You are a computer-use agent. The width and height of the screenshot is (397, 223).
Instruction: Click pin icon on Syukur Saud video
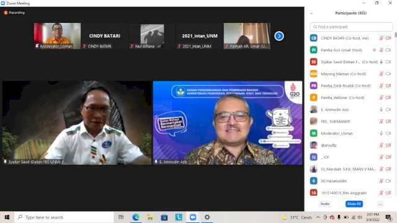[x=5, y=162]
